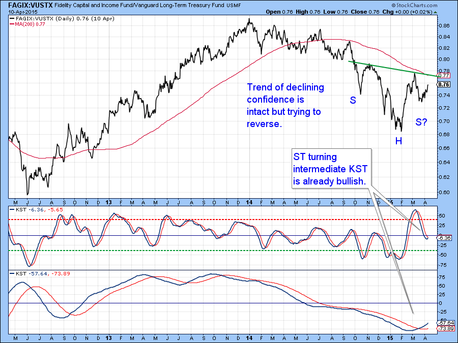
Task: Click the 0.64 price axis label
Action: (444, 162)
